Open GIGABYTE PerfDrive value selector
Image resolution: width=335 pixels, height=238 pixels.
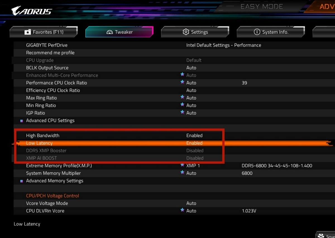tap(224, 45)
